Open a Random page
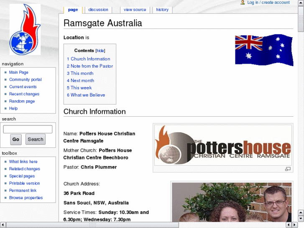 click(x=22, y=101)
